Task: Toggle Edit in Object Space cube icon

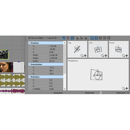Action: [x=72, y=38]
